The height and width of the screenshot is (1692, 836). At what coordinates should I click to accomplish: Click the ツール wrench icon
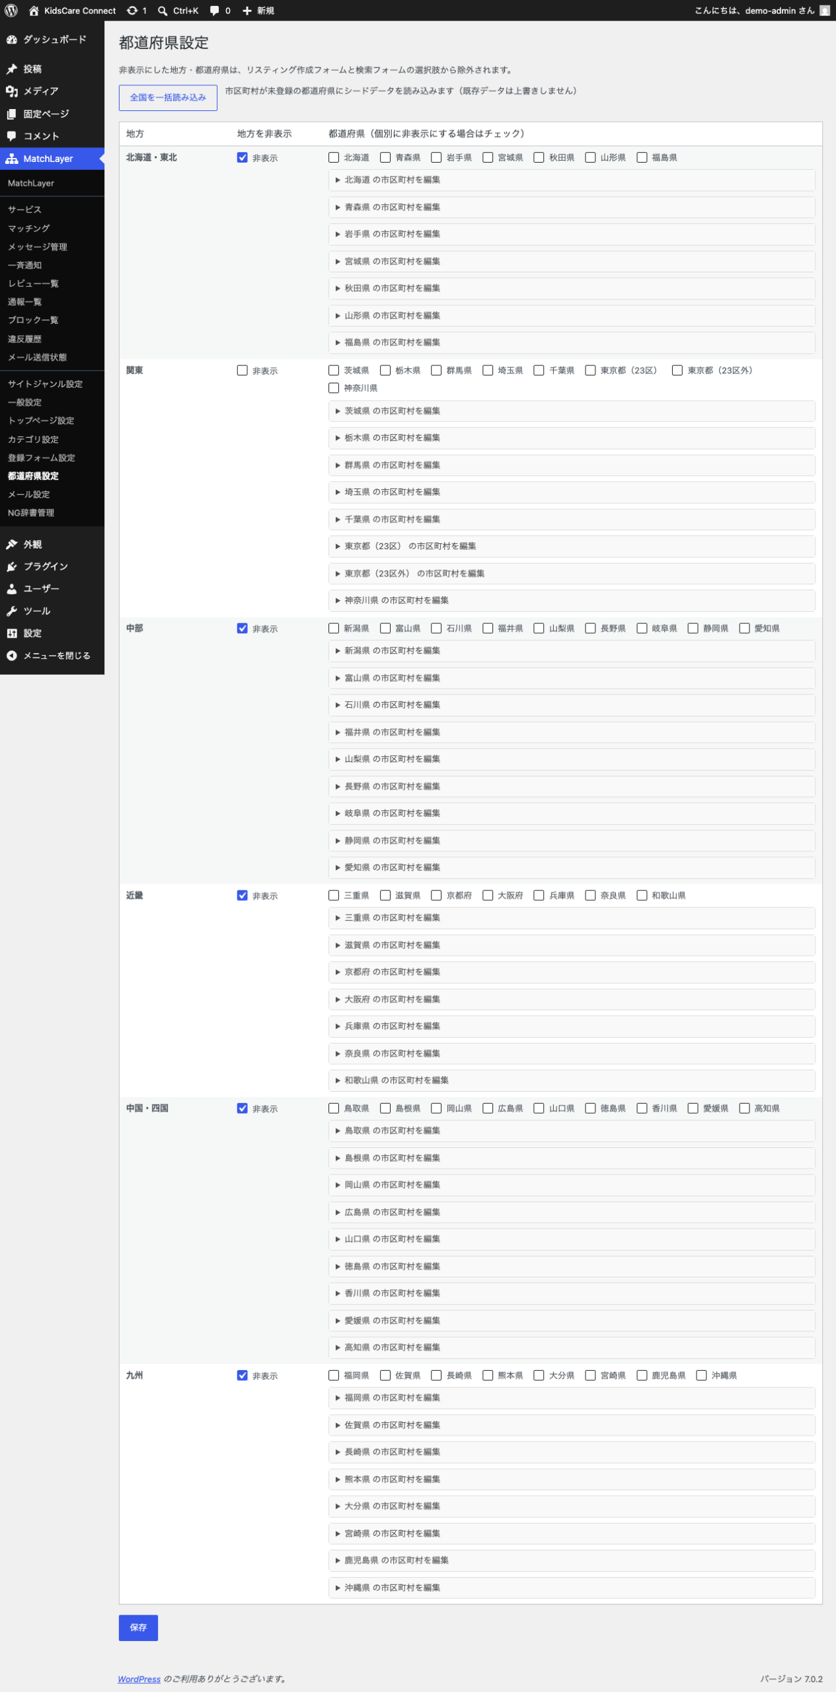pos(12,611)
